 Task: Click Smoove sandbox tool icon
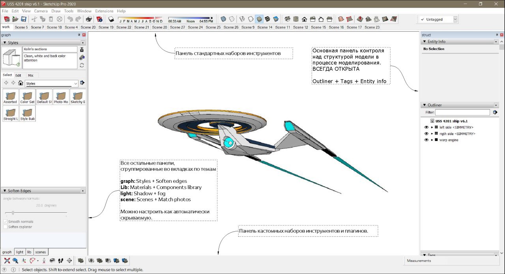click(x=360, y=19)
